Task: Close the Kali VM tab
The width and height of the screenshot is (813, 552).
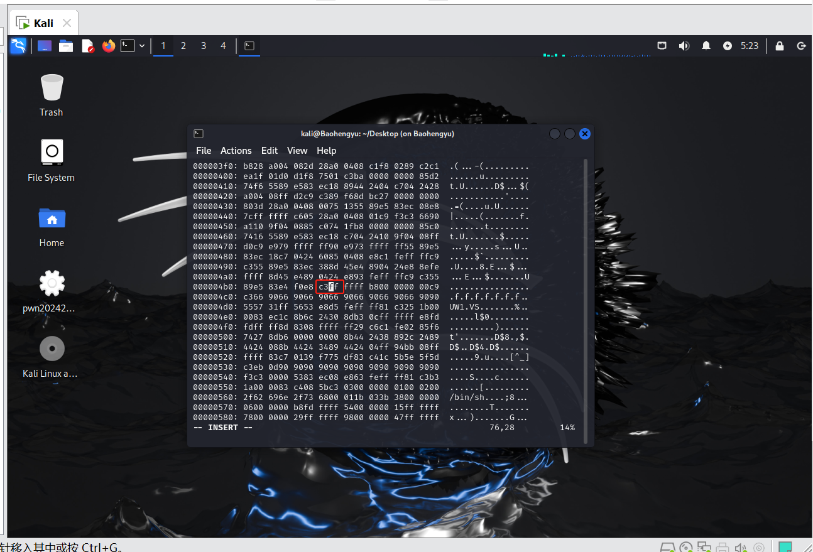Action: [x=67, y=23]
